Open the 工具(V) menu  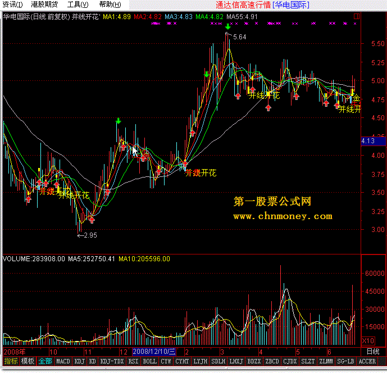tap(78, 4)
